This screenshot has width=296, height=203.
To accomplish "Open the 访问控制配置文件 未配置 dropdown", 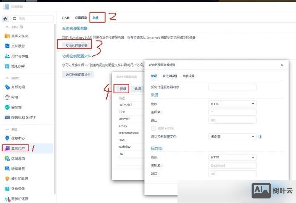I will click(x=232, y=136).
